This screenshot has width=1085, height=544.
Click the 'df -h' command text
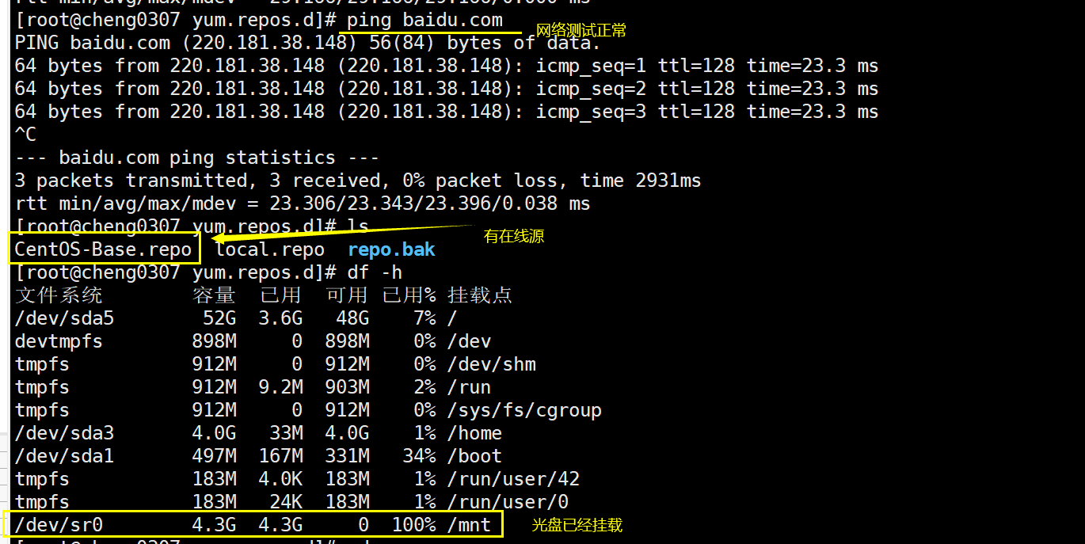click(374, 273)
